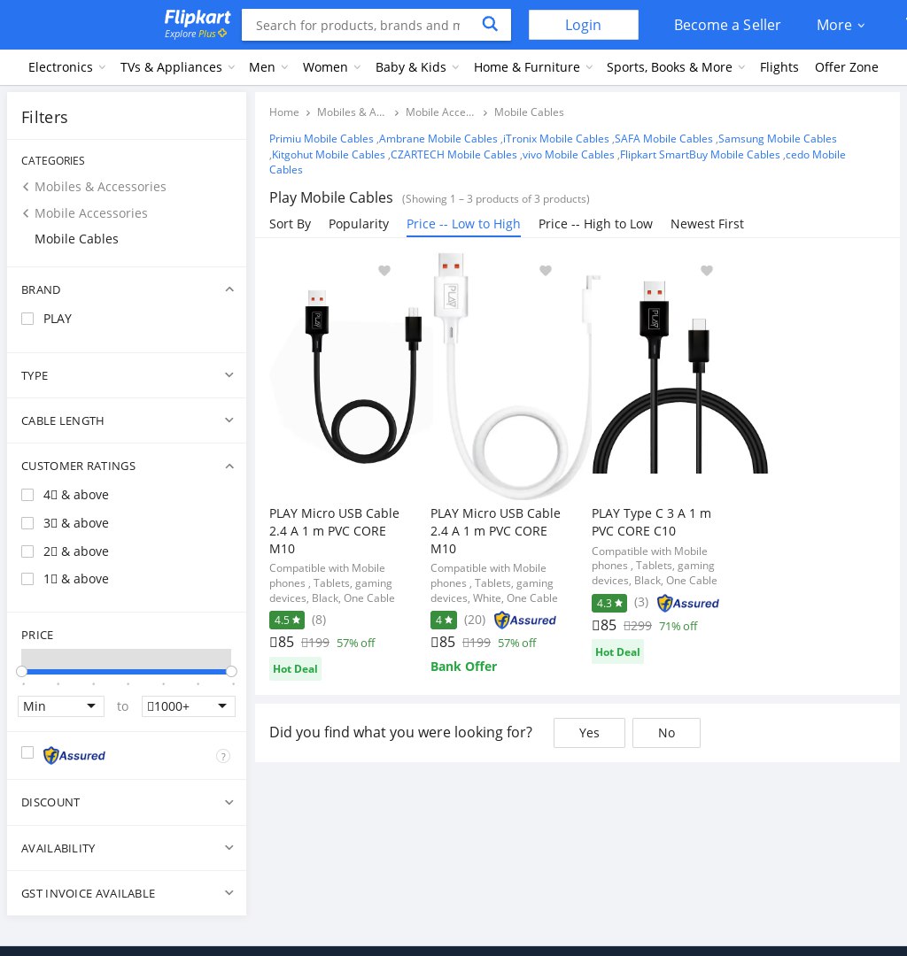Open PLAY Type C 3 A title link

point(651,522)
